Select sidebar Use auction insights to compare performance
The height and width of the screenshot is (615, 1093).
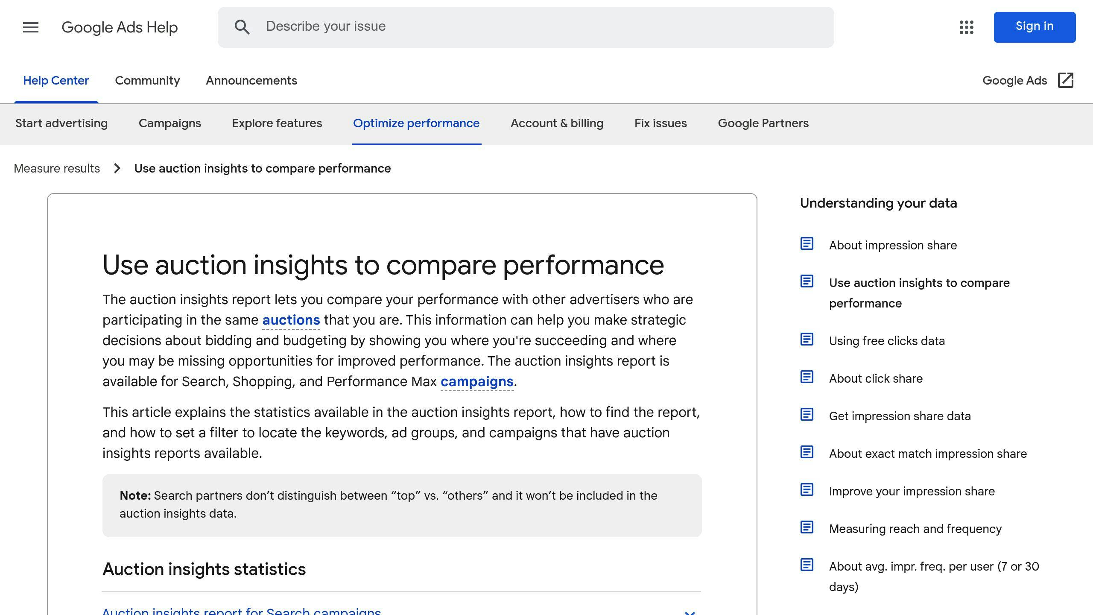click(919, 293)
